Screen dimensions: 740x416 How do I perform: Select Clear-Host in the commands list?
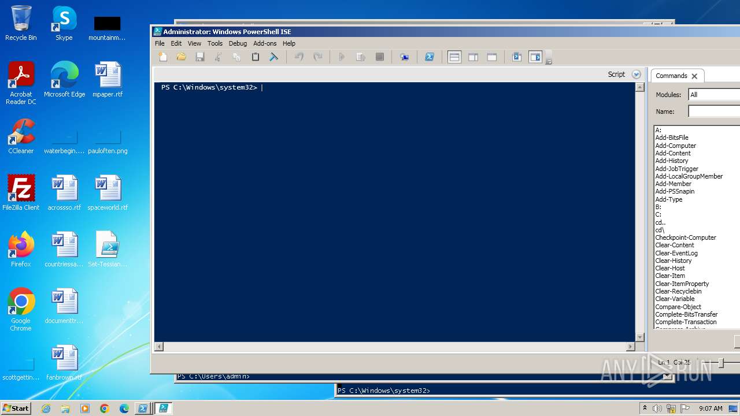coord(670,268)
